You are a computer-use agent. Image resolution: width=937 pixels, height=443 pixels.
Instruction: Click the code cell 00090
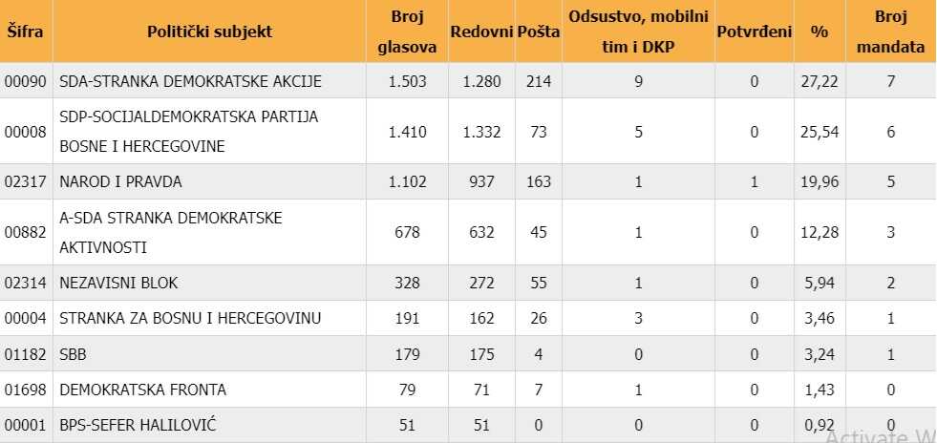(25, 81)
